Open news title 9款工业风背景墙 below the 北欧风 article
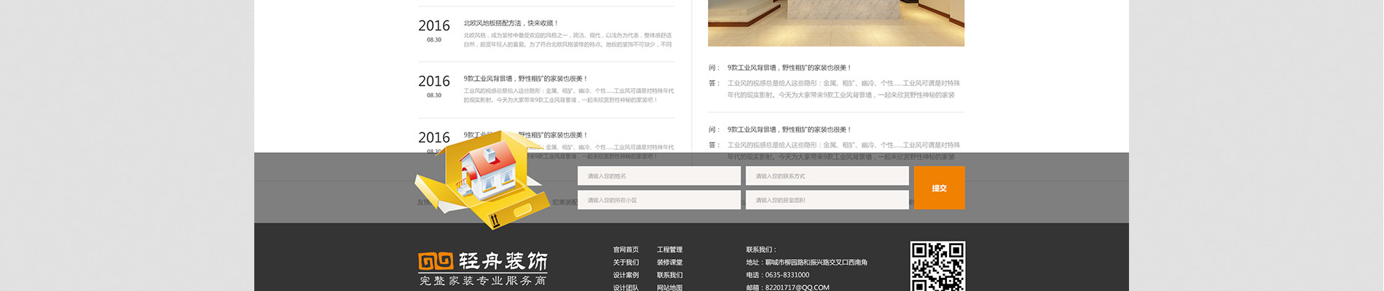Screen dimensions: 1384x291 (x=525, y=79)
